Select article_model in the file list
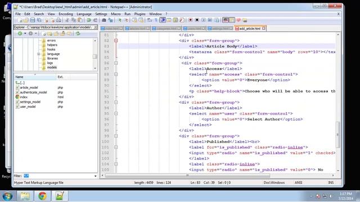The width and height of the screenshot is (360, 202). pos(29,88)
